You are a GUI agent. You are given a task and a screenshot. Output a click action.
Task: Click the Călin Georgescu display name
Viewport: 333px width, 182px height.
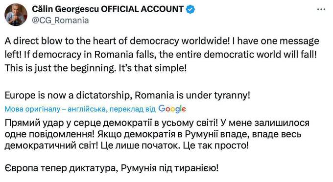tap(66, 9)
